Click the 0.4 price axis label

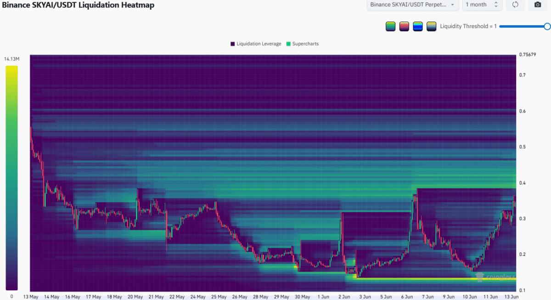click(523, 183)
